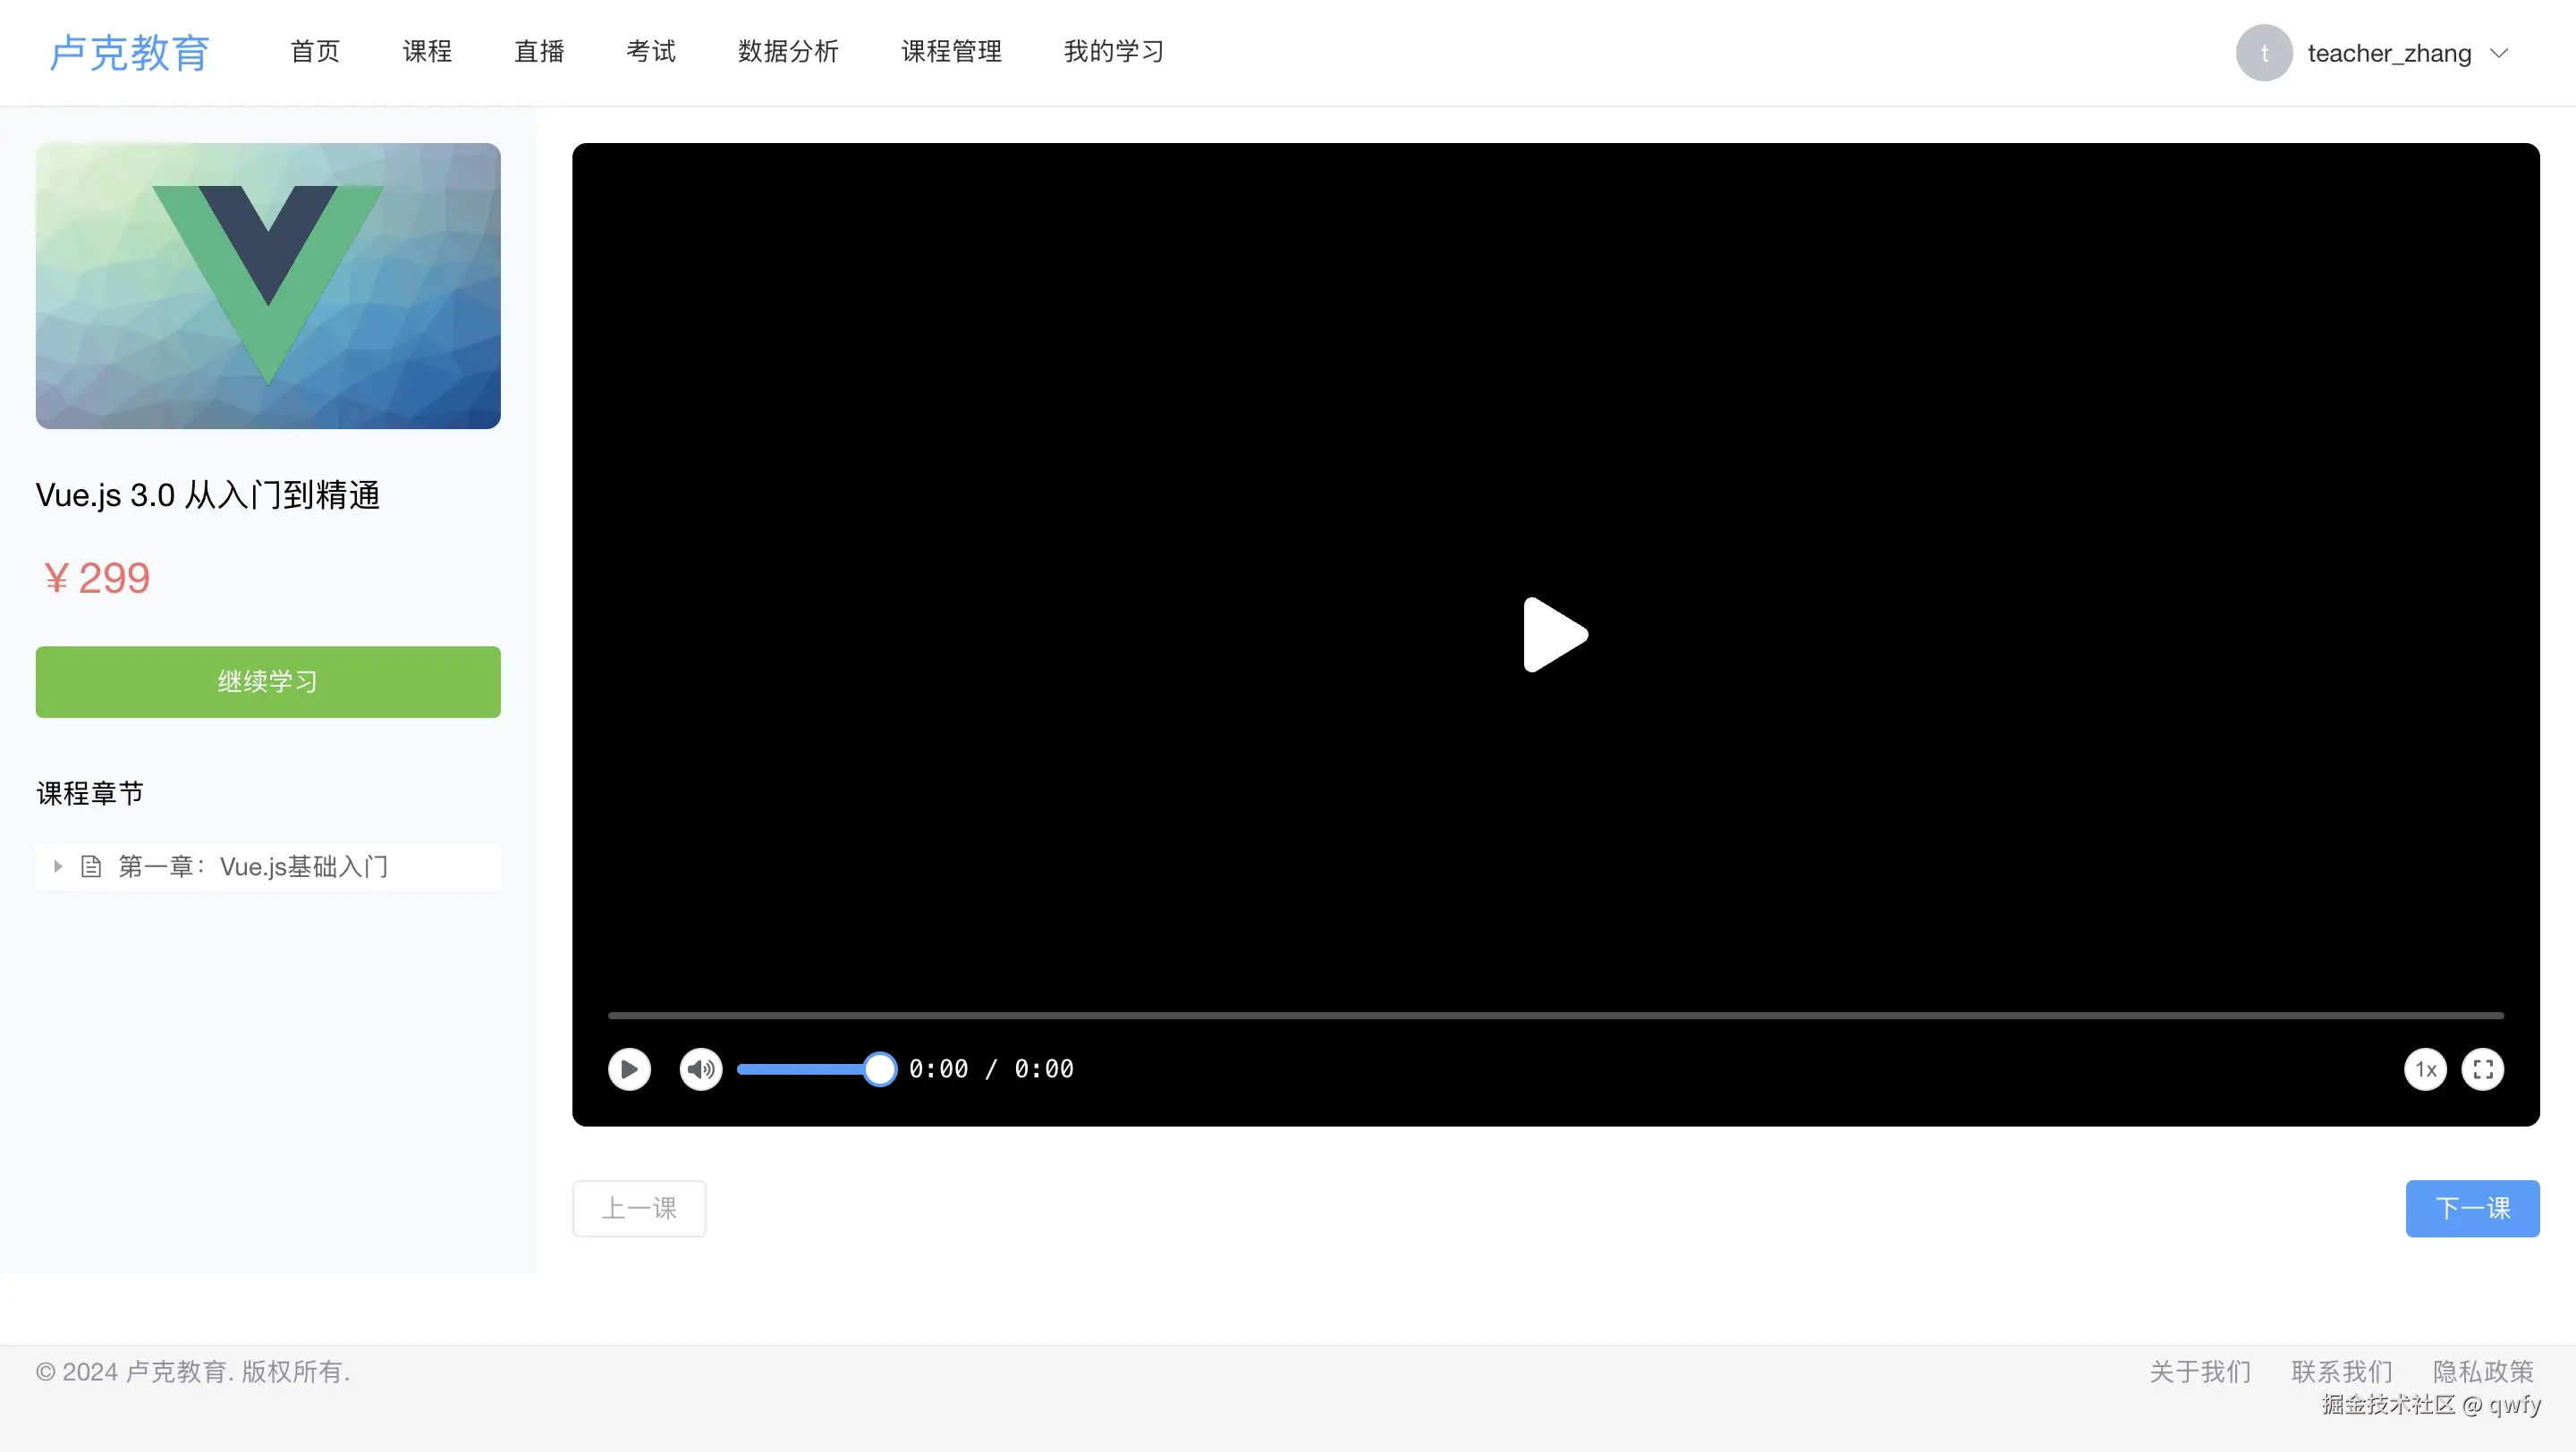Adjust the volume slider handle
Image resolution: width=2576 pixels, height=1452 pixels.
(x=879, y=1069)
